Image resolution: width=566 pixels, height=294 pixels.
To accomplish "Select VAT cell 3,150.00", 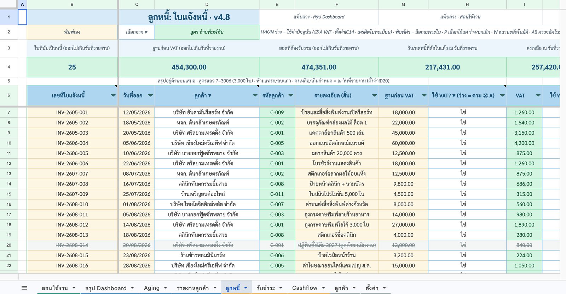I will coord(524,133).
